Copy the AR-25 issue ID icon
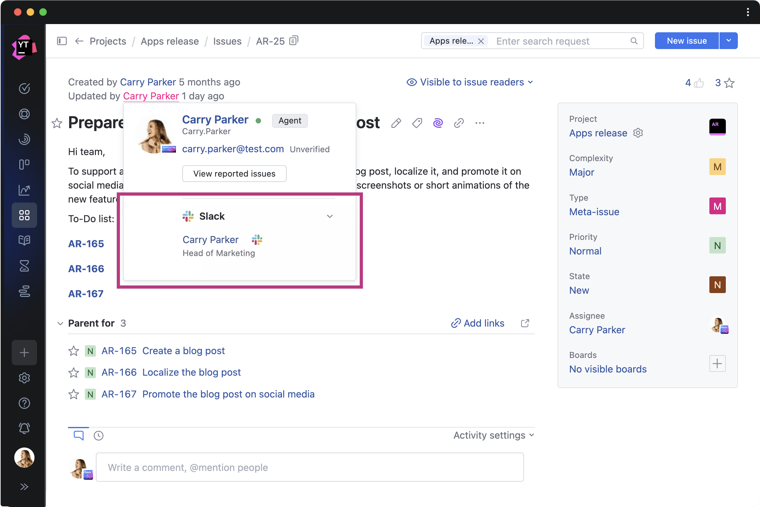 coord(294,41)
